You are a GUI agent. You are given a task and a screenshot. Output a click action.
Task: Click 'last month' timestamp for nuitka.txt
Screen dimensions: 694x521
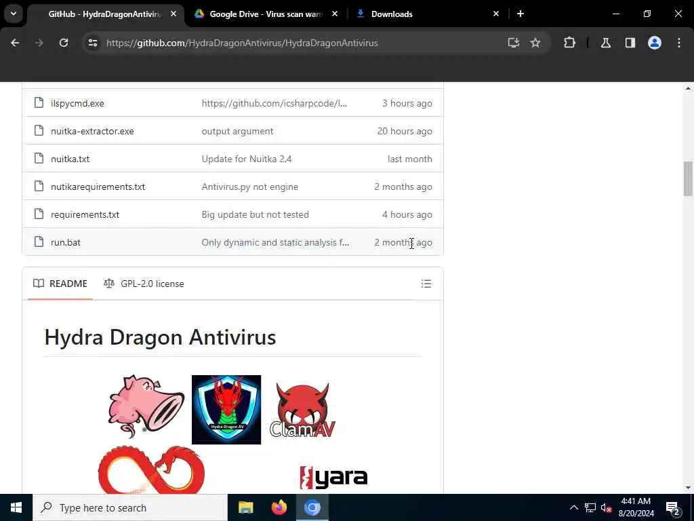[x=410, y=159]
